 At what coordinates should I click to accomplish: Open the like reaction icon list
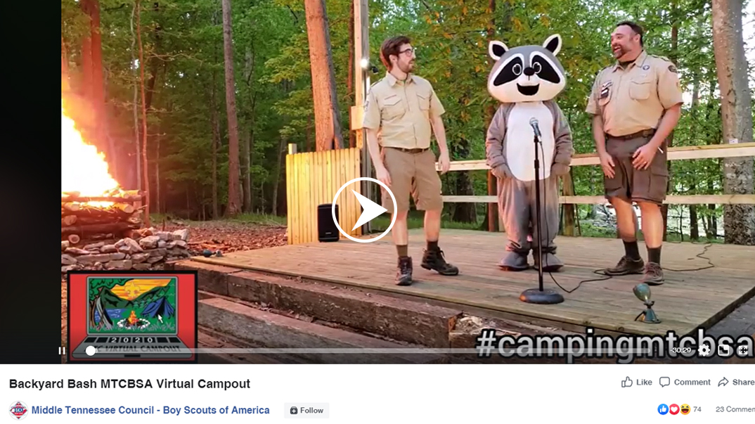(x=663, y=409)
